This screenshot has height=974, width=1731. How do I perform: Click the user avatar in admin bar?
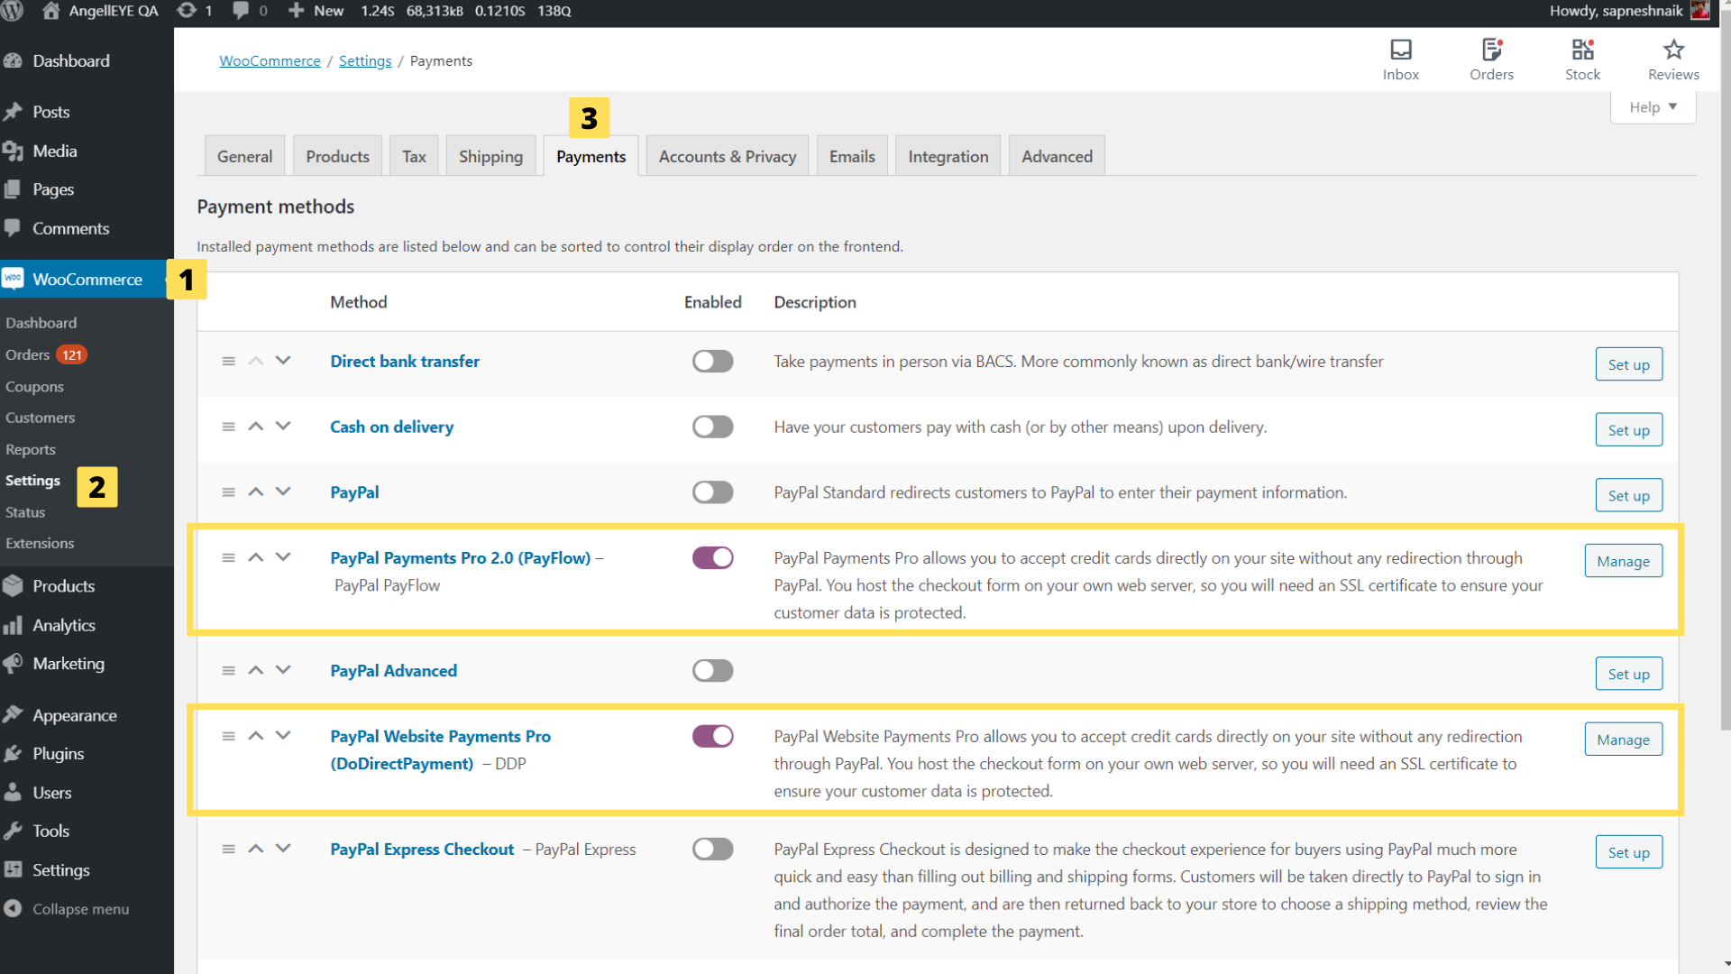pos(1700,11)
